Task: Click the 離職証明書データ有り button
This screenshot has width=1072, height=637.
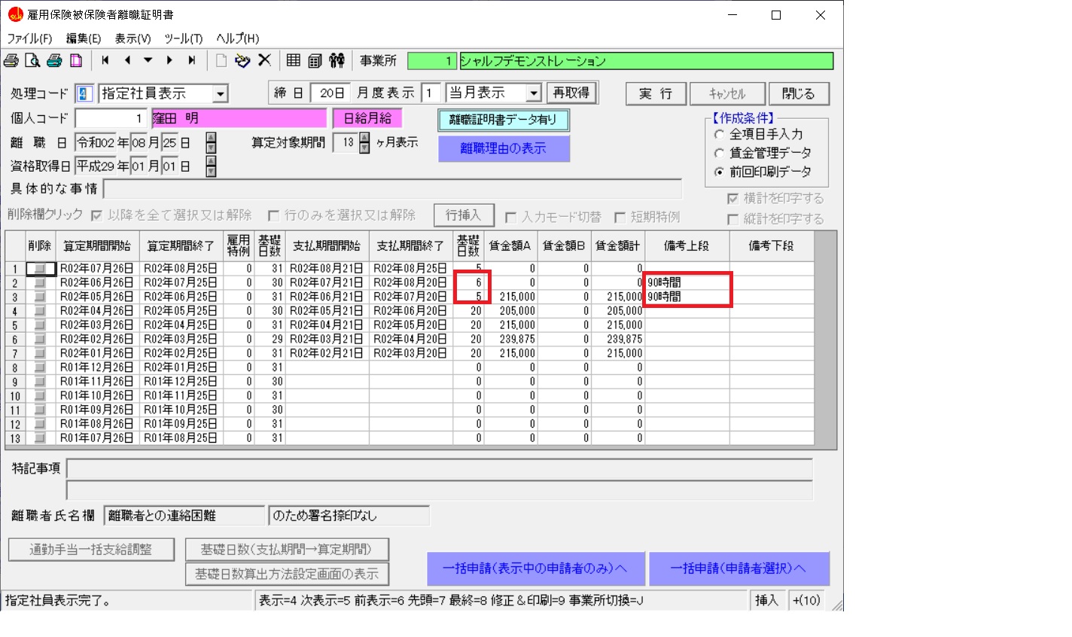Action: [x=503, y=120]
